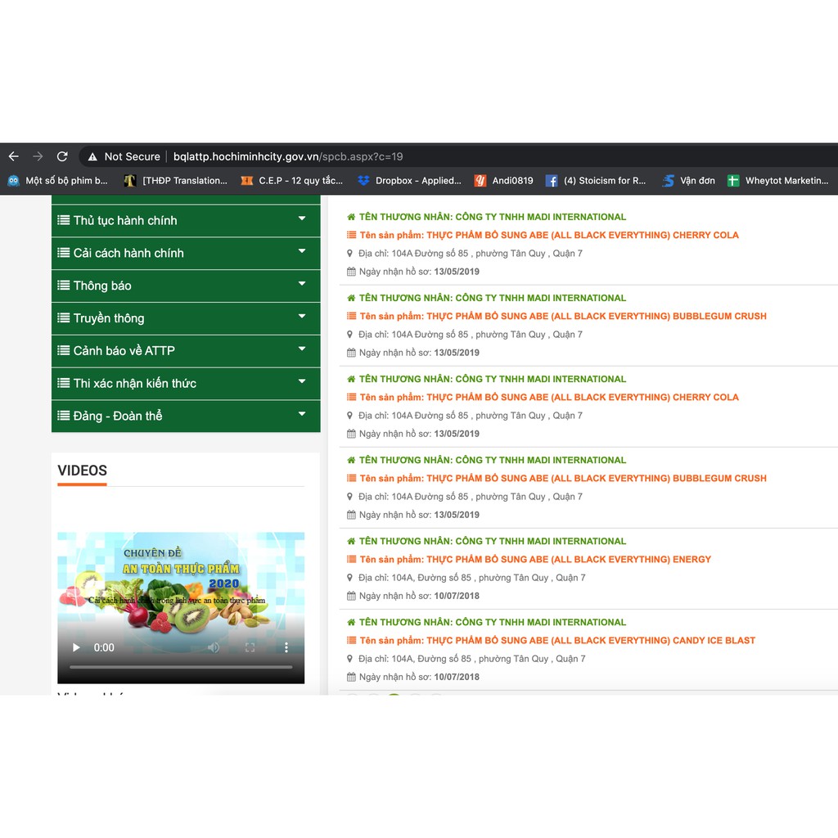Image resolution: width=838 pixels, height=838 pixels.
Task: Reload the current page
Action: tap(62, 156)
